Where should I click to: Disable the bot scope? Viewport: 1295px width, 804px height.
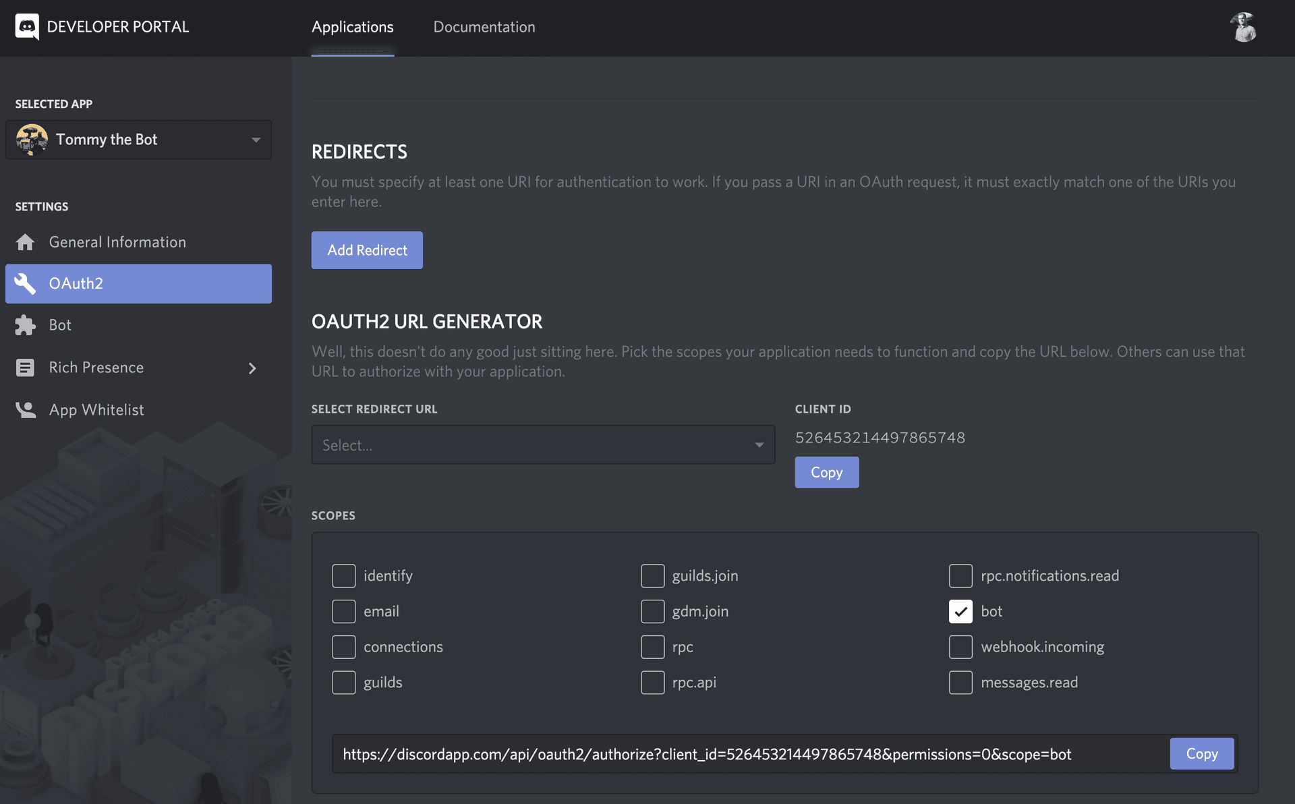960,611
